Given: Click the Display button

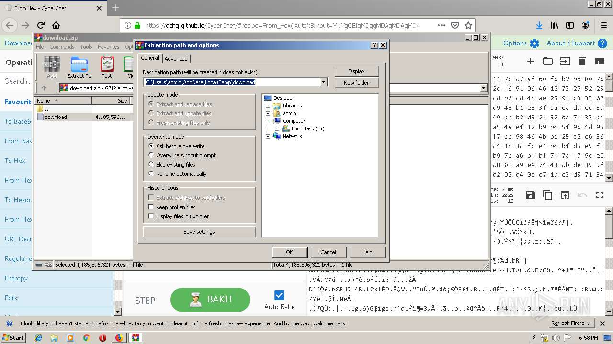Looking at the screenshot, I should click(x=356, y=71).
